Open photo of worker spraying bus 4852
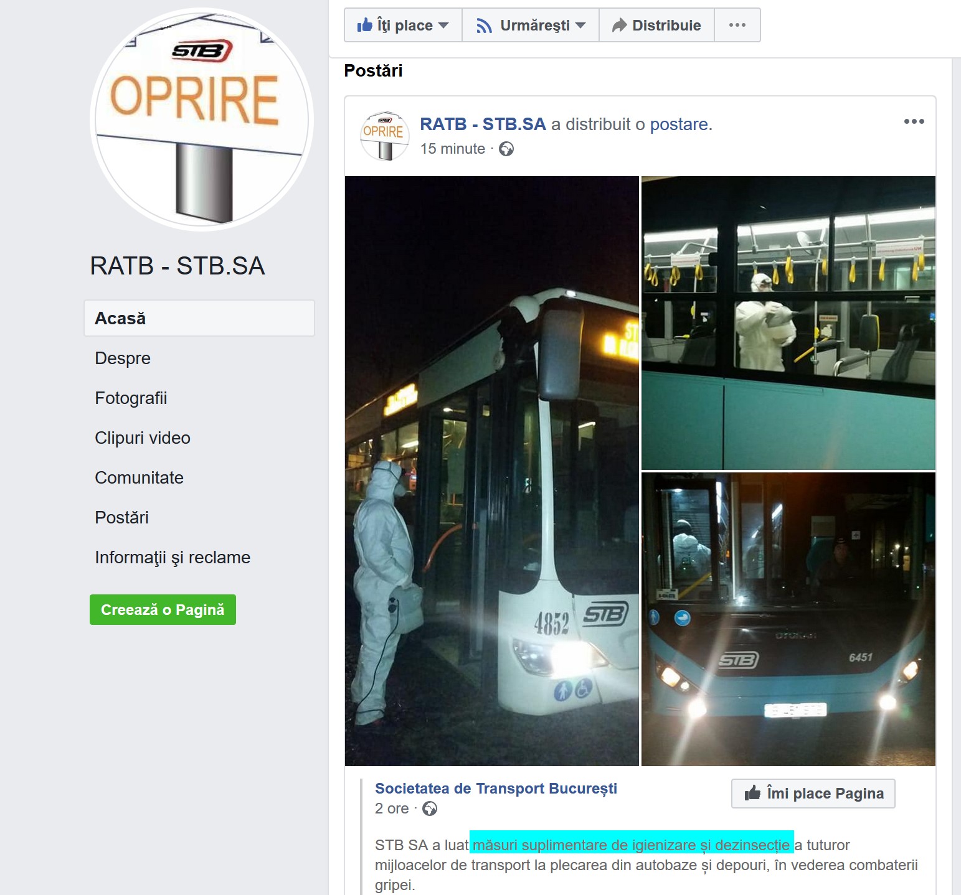Screen dimensions: 961x895 (x=492, y=471)
